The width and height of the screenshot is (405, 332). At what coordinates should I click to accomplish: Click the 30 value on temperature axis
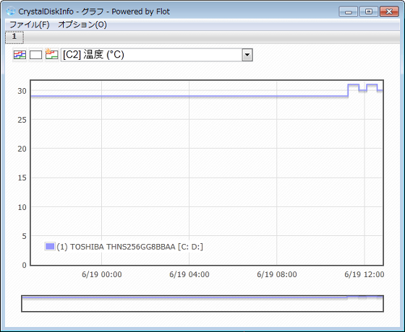tap(22, 91)
